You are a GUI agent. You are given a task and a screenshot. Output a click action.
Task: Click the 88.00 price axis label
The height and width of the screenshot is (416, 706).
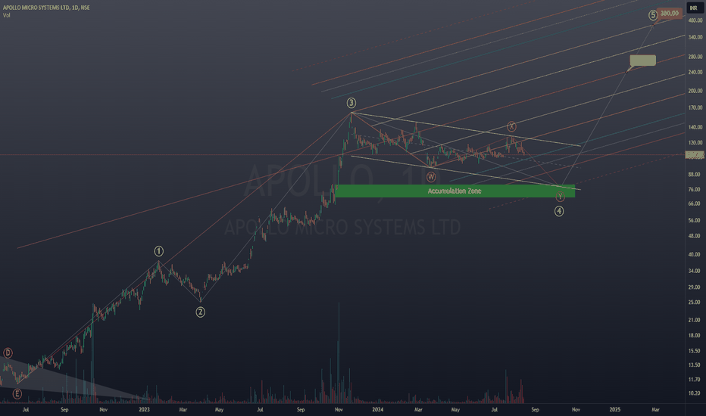(694, 175)
